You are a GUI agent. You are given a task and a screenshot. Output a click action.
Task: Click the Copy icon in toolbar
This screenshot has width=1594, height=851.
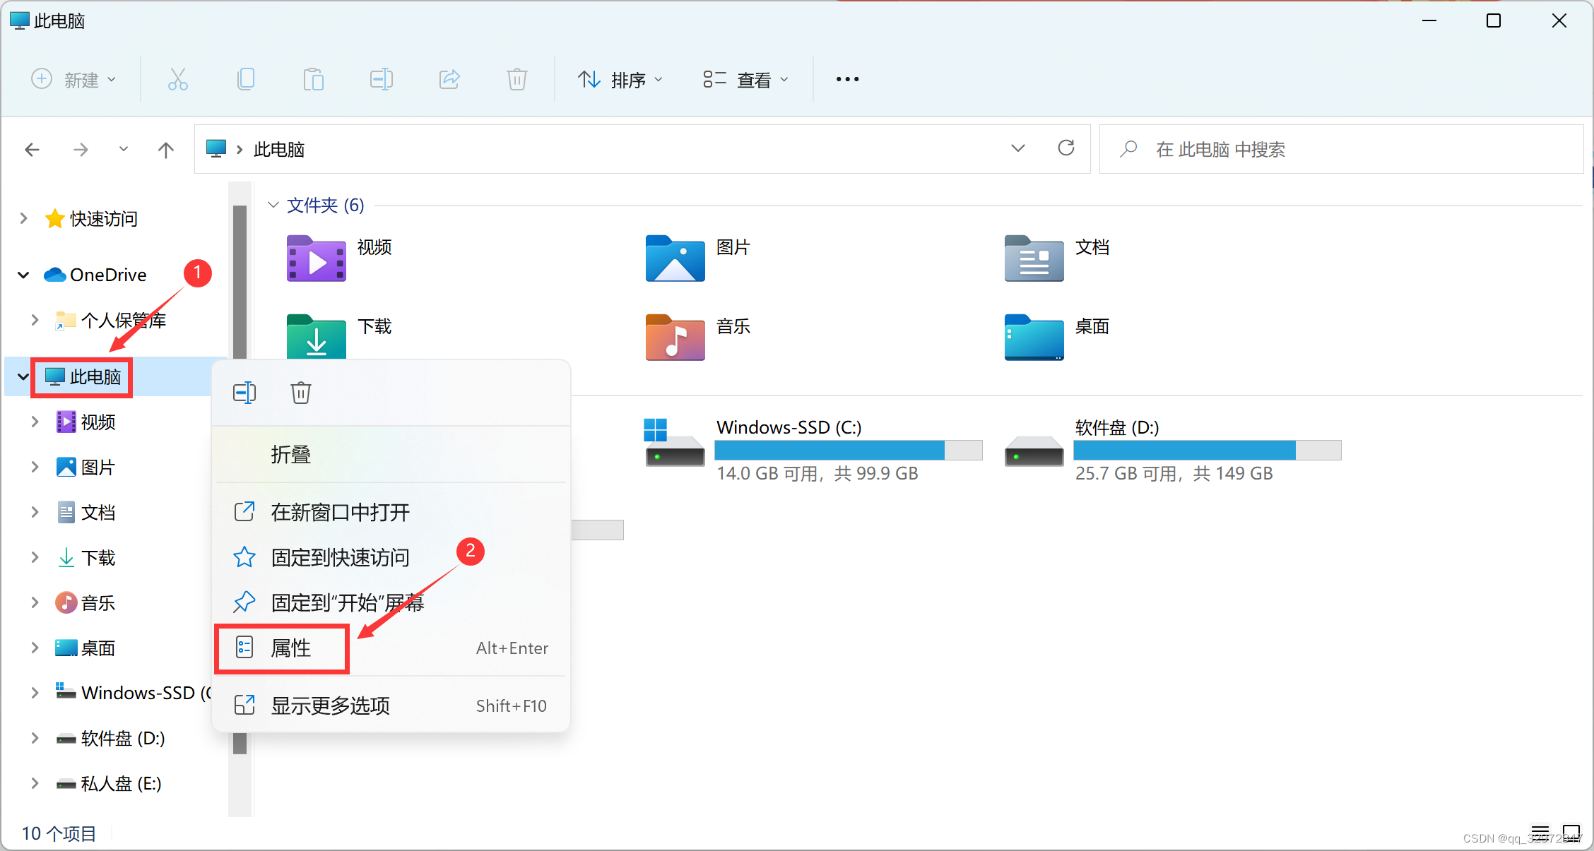pyautogui.click(x=245, y=79)
